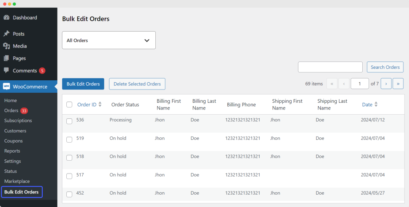Image resolution: width=409 pixels, height=207 pixels.
Task: Click the Media library icon
Action: point(6,46)
